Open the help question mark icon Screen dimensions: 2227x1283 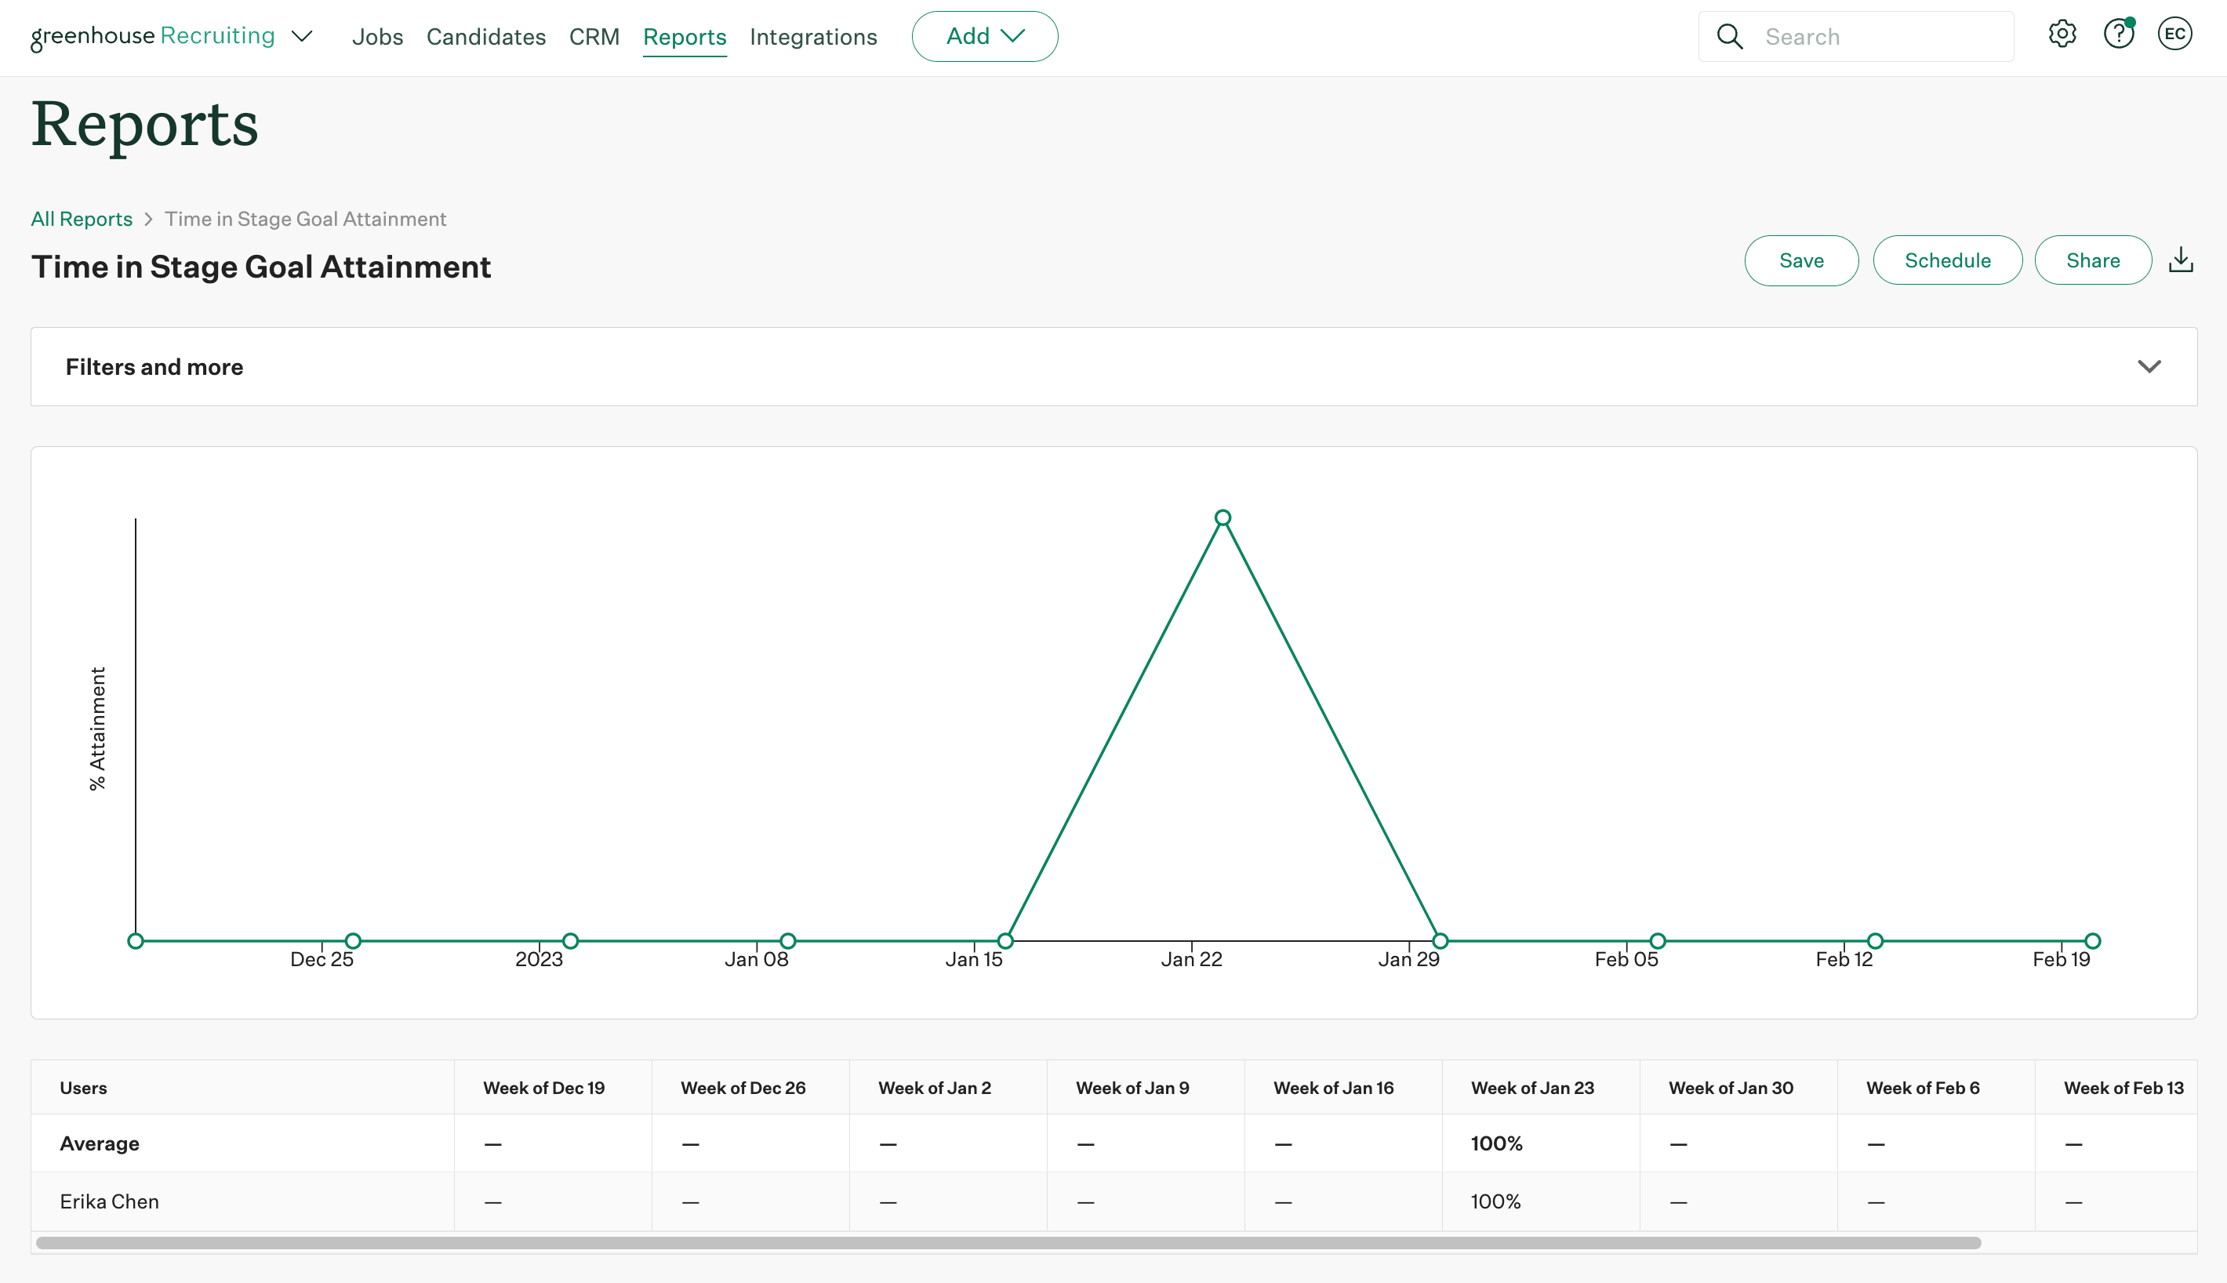coord(2118,35)
